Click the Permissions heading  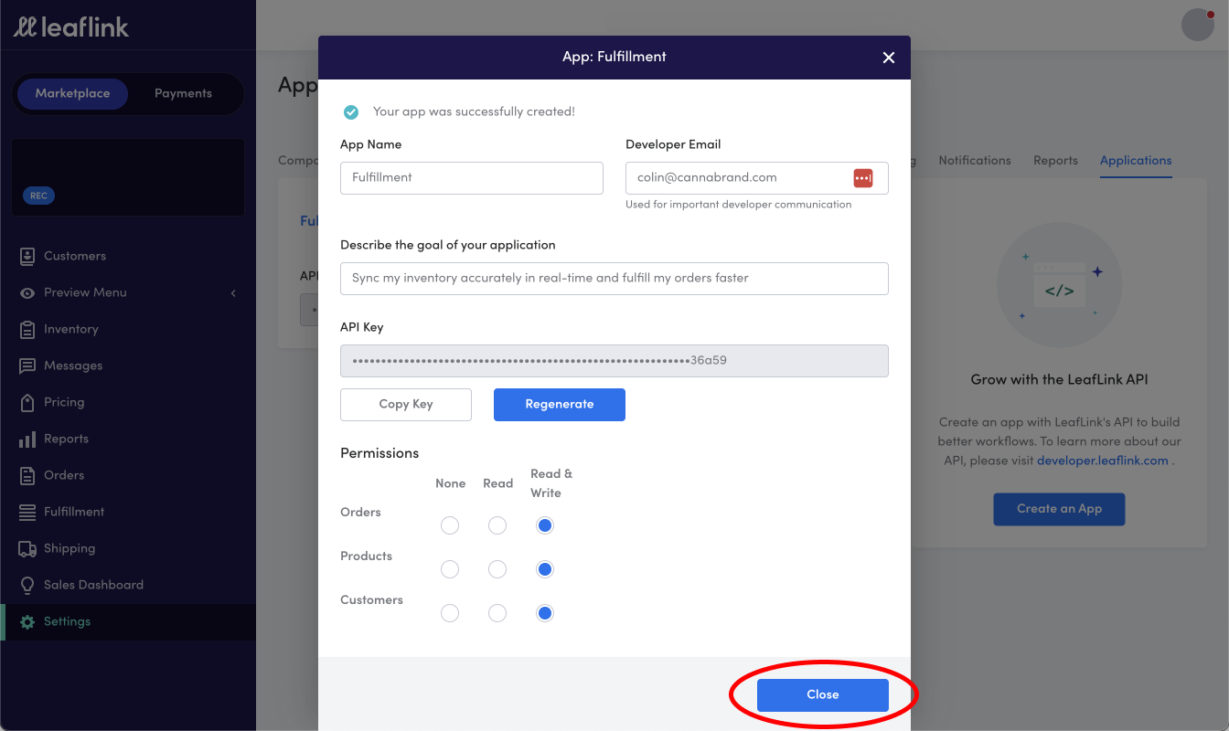coord(379,453)
